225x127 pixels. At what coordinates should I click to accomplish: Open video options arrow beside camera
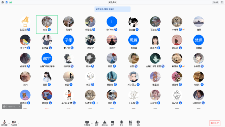(x=19, y=123)
